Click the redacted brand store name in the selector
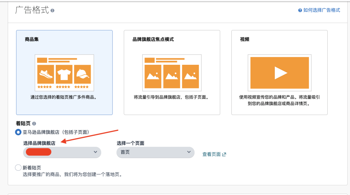Viewport: 350px width, 195px height. [39, 152]
